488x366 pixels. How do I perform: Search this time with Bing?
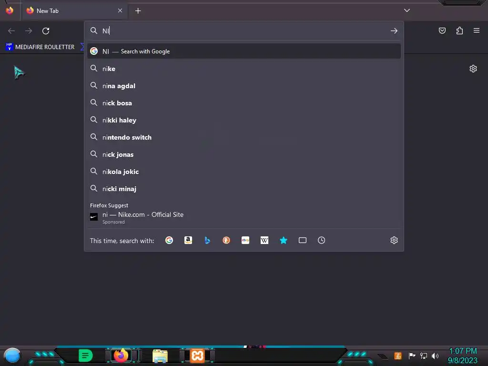(x=207, y=240)
